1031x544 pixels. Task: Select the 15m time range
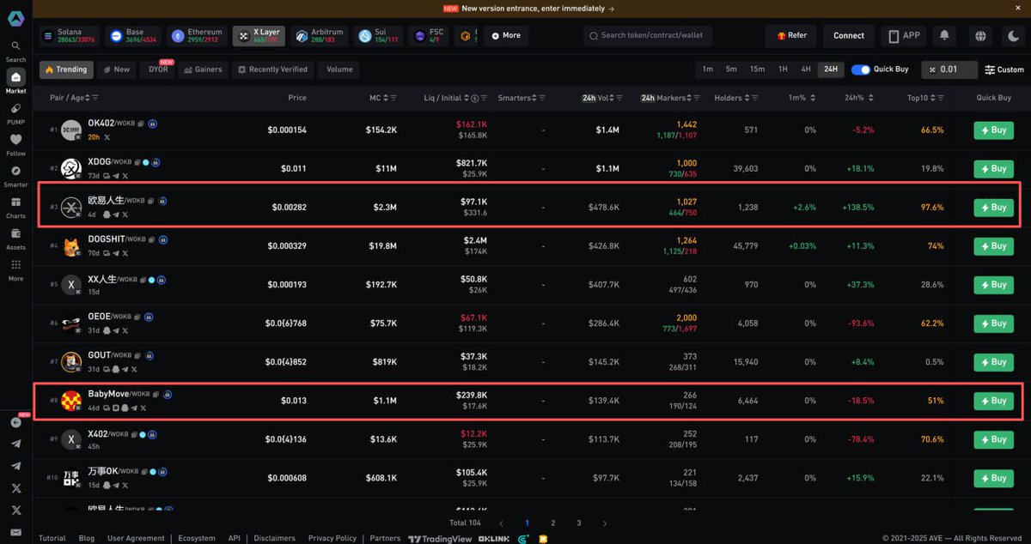pyautogui.click(x=757, y=70)
